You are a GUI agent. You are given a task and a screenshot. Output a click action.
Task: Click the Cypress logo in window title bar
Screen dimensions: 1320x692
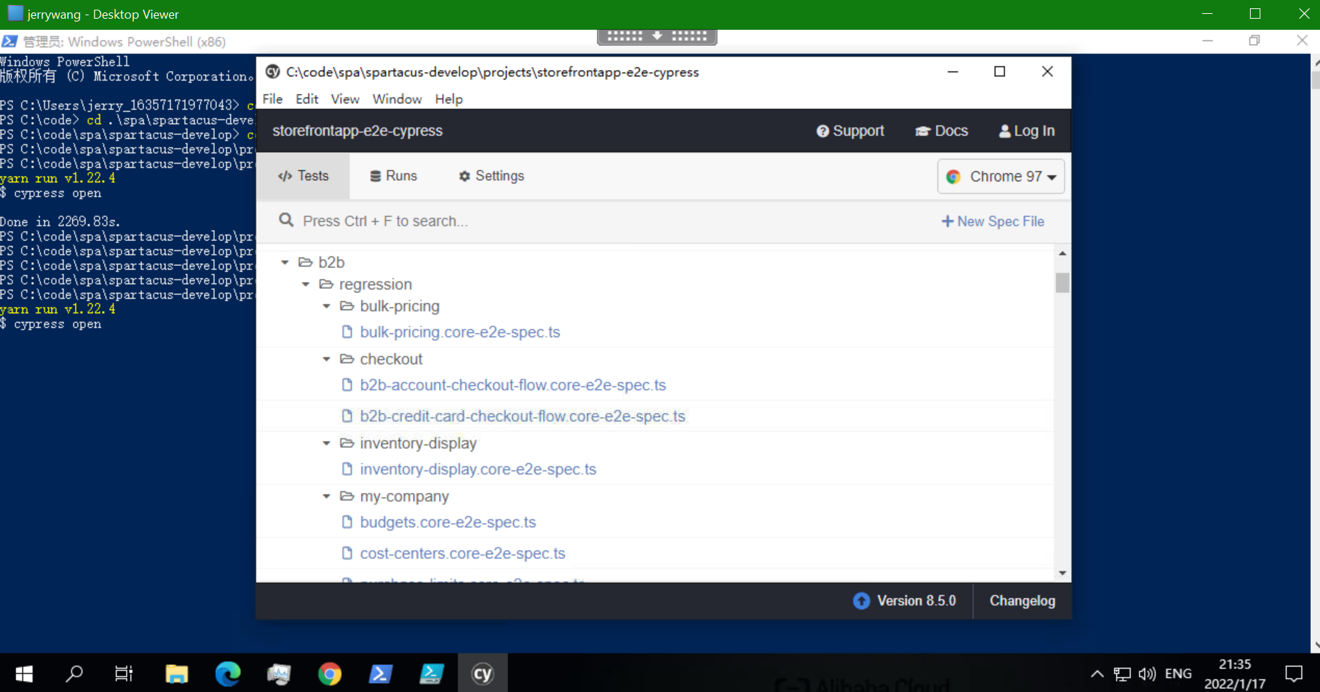(x=273, y=72)
